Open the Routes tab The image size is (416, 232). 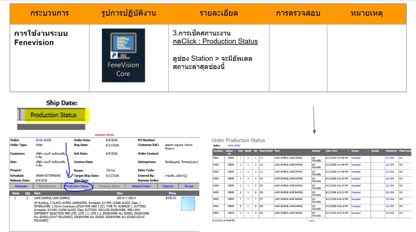(189, 186)
